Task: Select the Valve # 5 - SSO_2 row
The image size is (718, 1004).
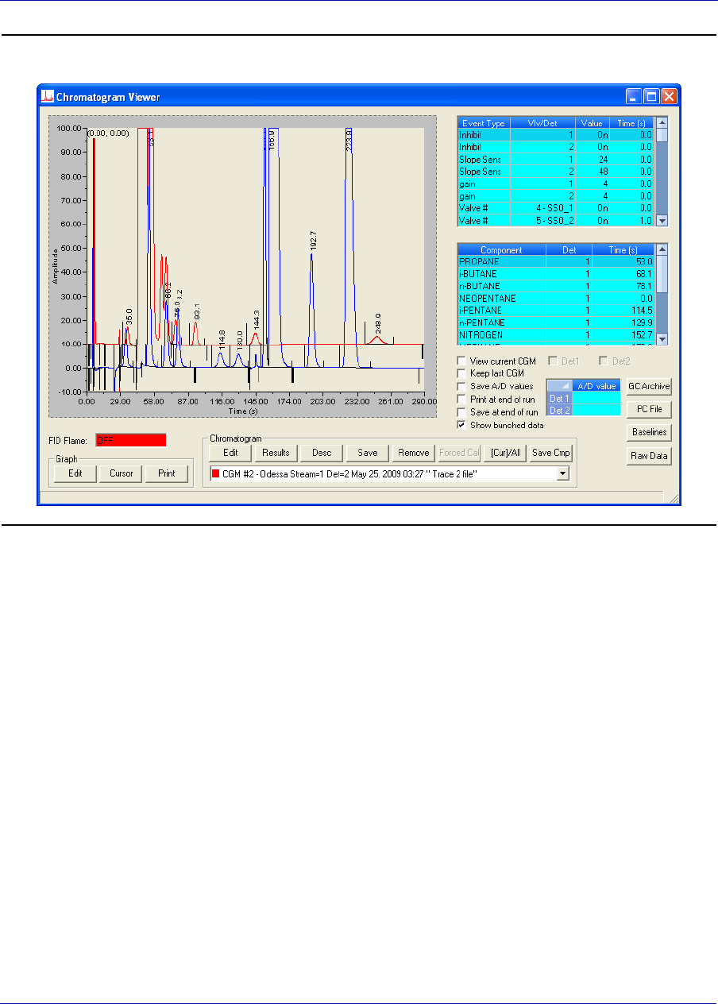Action: 557,219
